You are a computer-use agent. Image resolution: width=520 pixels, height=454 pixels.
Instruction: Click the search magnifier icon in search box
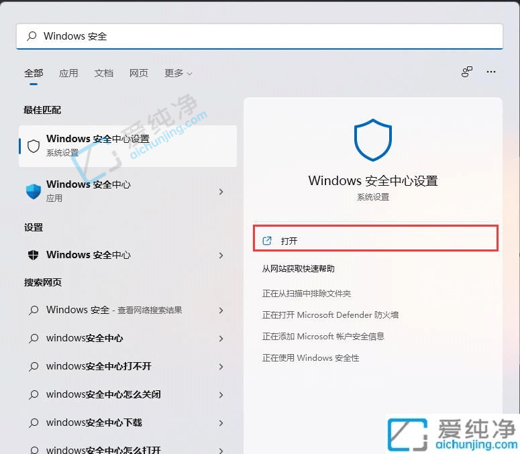32,36
